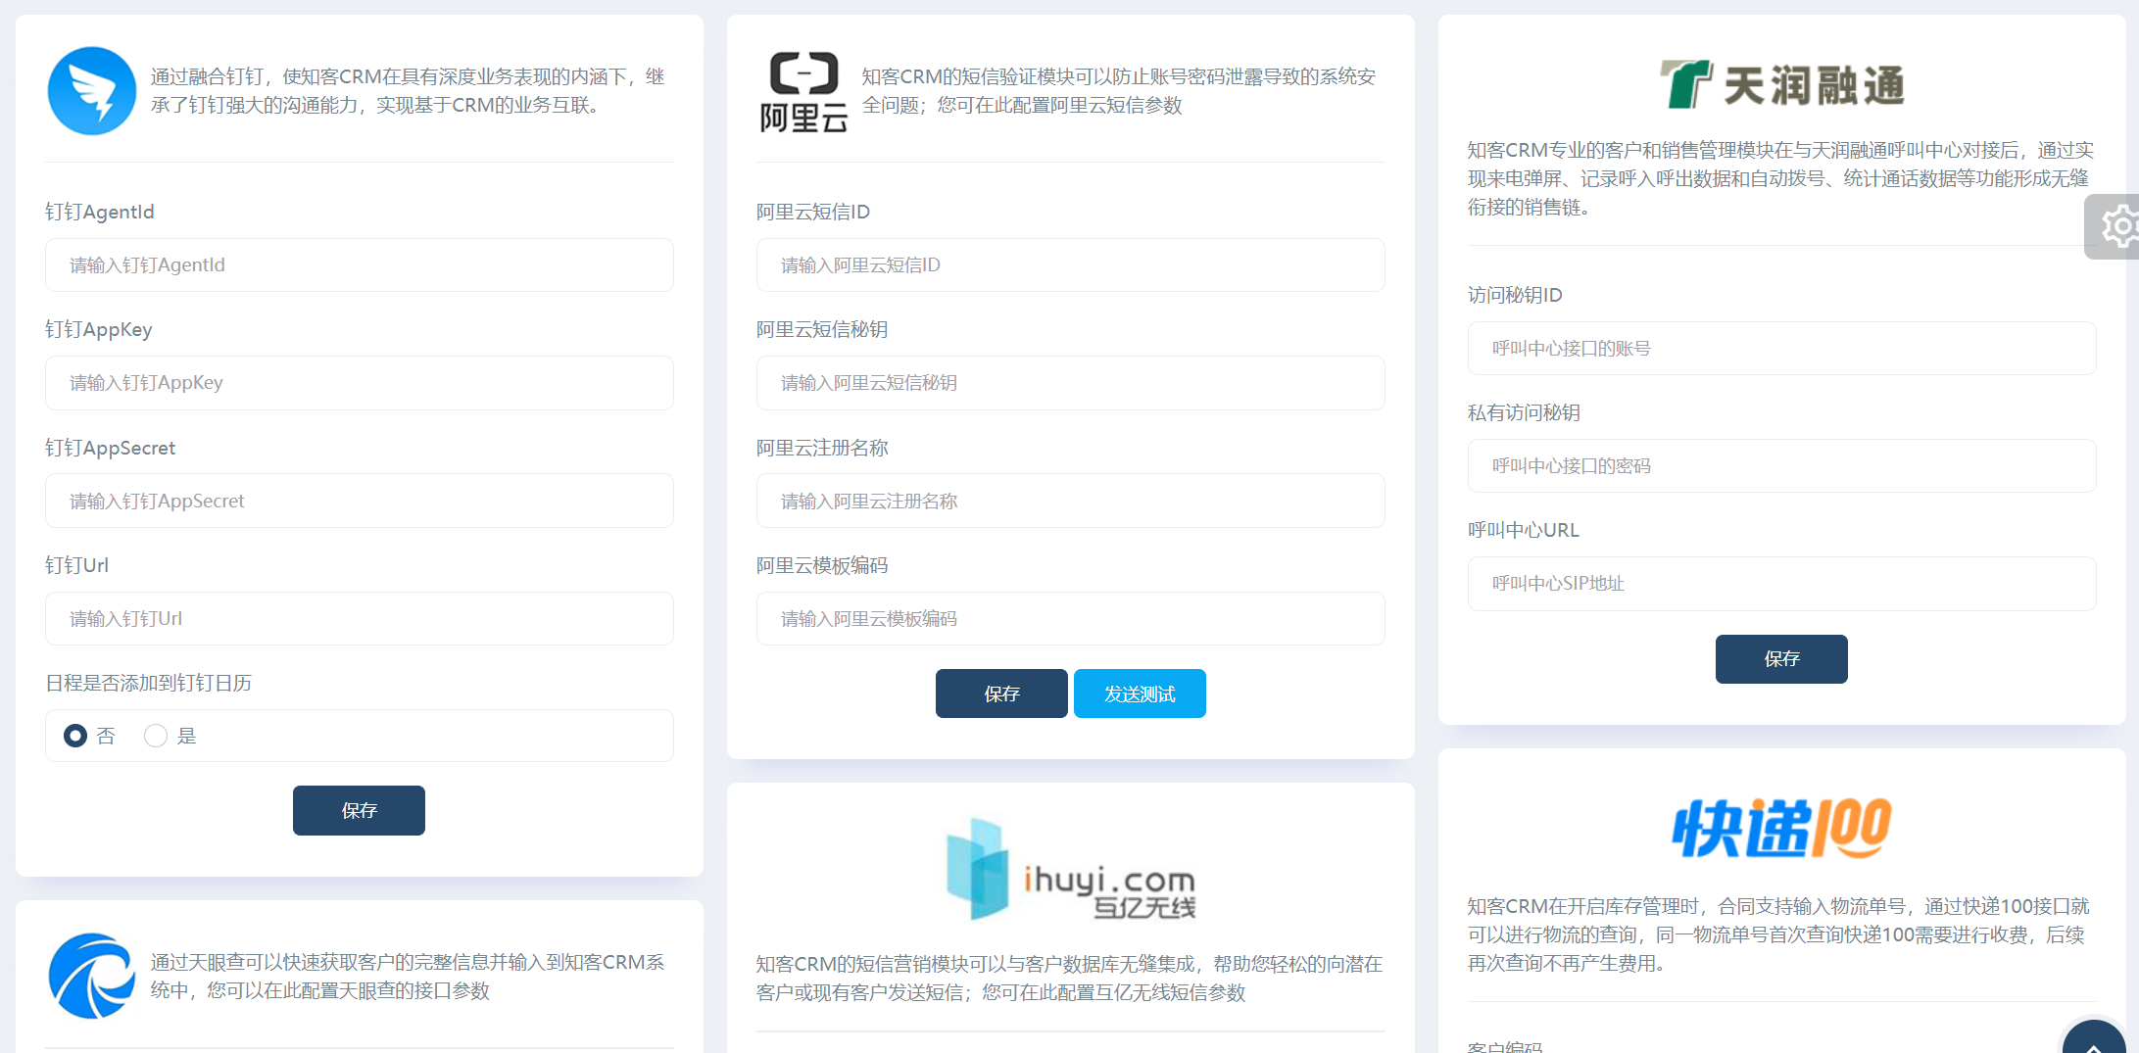The image size is (2139, 1053).
Task: Click the 呼叫中心接口的账号 input field
Action: click(x=1781, y=348)
